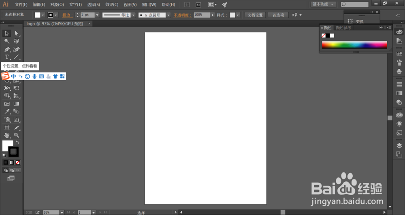Select the Free Transform tool
This screenshot has width=405, height=215.
point(16,88)
